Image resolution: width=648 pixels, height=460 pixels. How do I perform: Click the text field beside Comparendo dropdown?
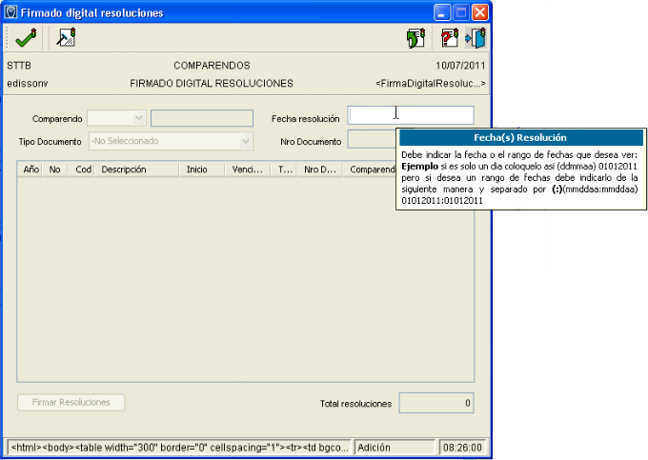(x=201, y=118)
